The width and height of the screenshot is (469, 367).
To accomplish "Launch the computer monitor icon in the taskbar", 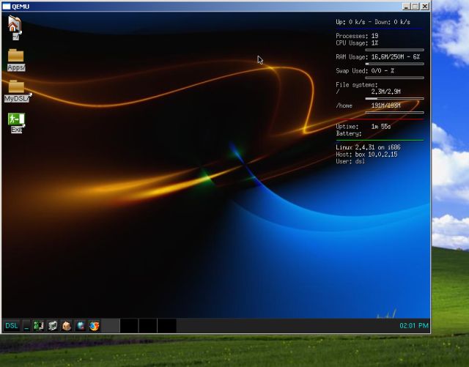I will [x=53, y=326].
